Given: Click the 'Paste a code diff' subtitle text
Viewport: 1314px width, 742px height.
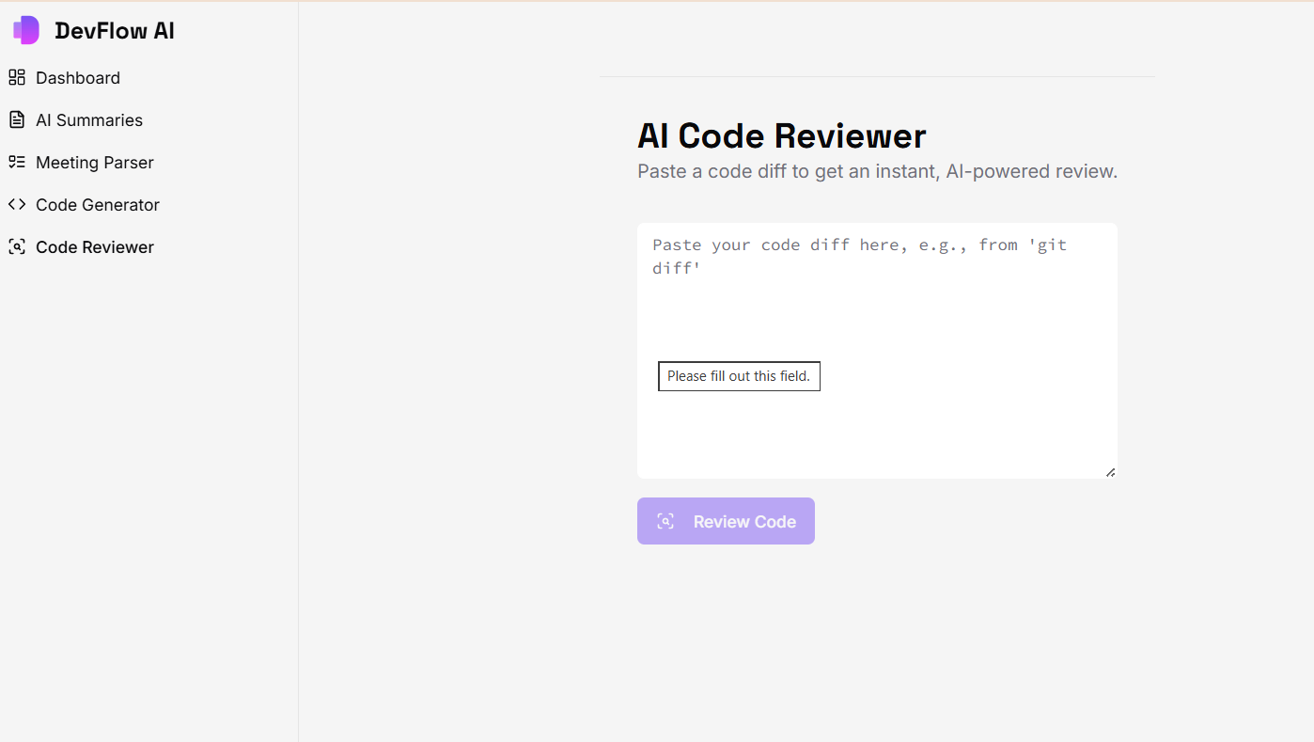Looking at the screenshot, I should point(877,172).
